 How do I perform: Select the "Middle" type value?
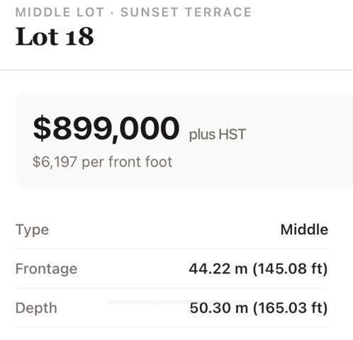(x=304, y=229)
